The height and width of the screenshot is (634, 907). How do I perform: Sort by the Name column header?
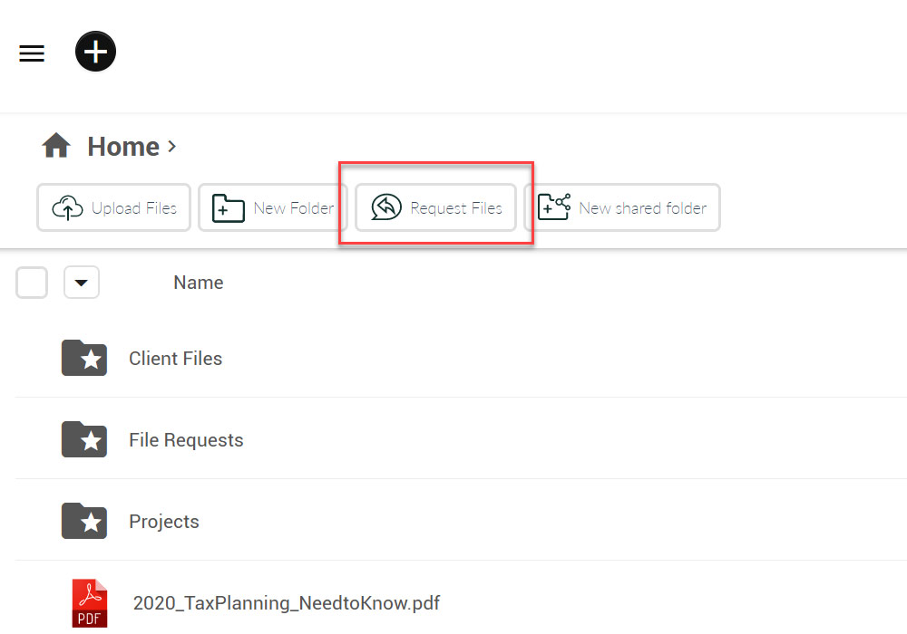[x=198, y=283]
